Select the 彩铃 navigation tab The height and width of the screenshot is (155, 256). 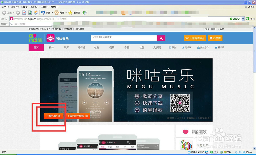(51, 47)
